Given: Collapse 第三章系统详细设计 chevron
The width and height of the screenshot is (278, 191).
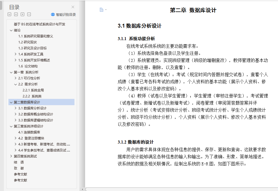Looking at the screenshot, I should tap(11, 126).
